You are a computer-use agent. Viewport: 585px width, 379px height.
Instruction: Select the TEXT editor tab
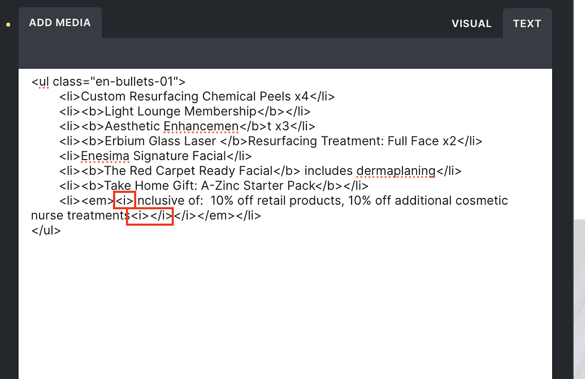click(526, 23)
